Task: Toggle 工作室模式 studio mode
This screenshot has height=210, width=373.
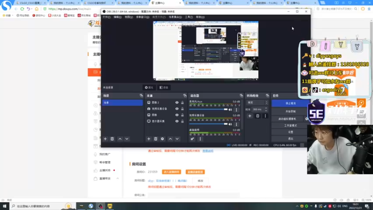Action: tap(290, 126)
